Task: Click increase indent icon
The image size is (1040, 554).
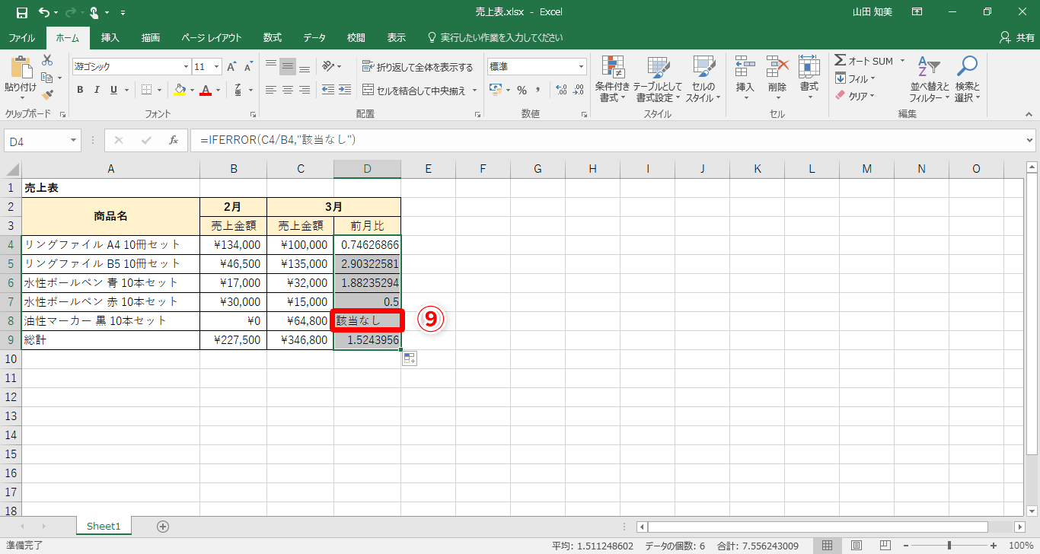Action: [x=345, y=90]
